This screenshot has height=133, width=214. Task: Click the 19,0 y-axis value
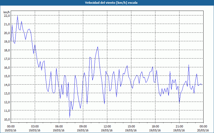coord(7,41)
